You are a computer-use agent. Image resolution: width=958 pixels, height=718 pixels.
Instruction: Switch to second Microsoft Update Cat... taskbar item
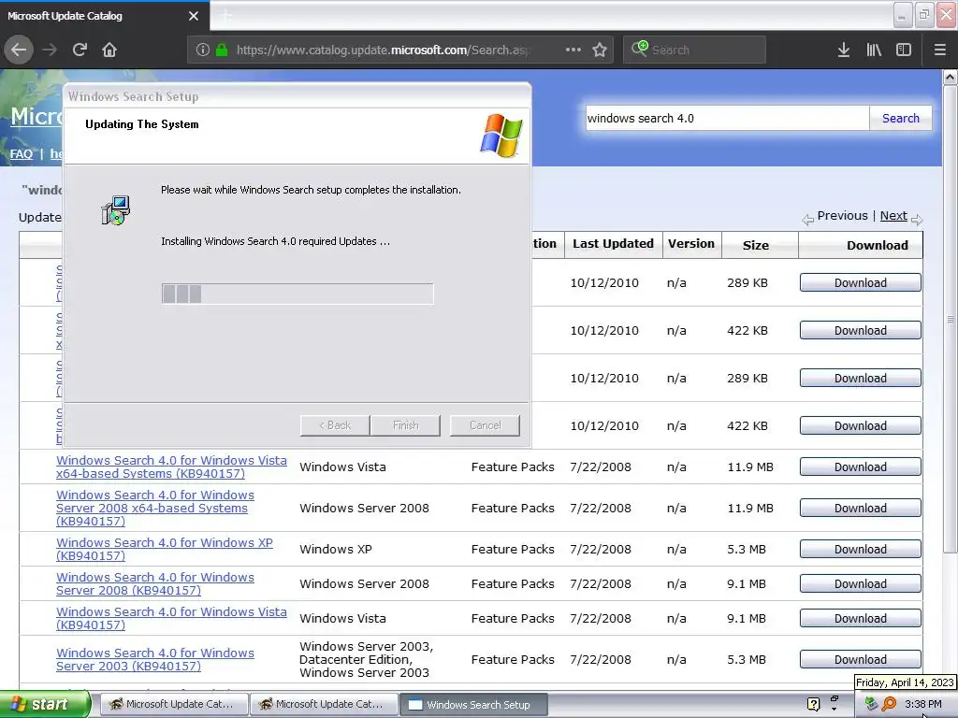tap(324, 704)
